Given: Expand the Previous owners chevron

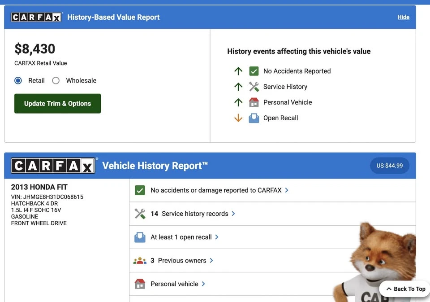Looking at the screenshot, I should [x=211, y=260].
